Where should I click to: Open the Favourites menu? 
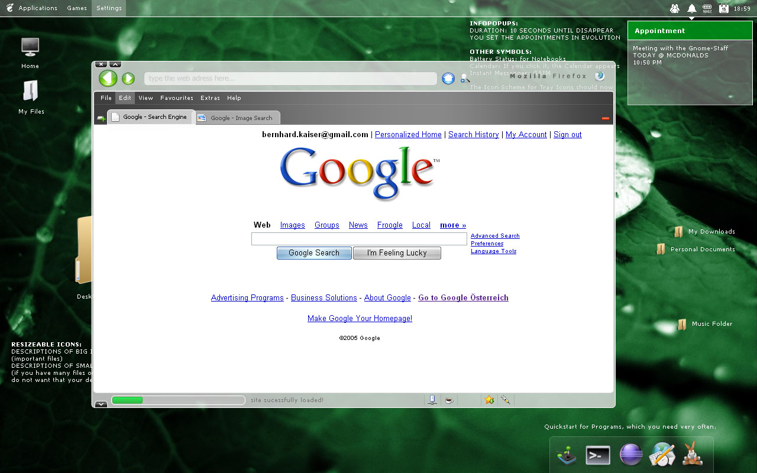click(177, 98)
